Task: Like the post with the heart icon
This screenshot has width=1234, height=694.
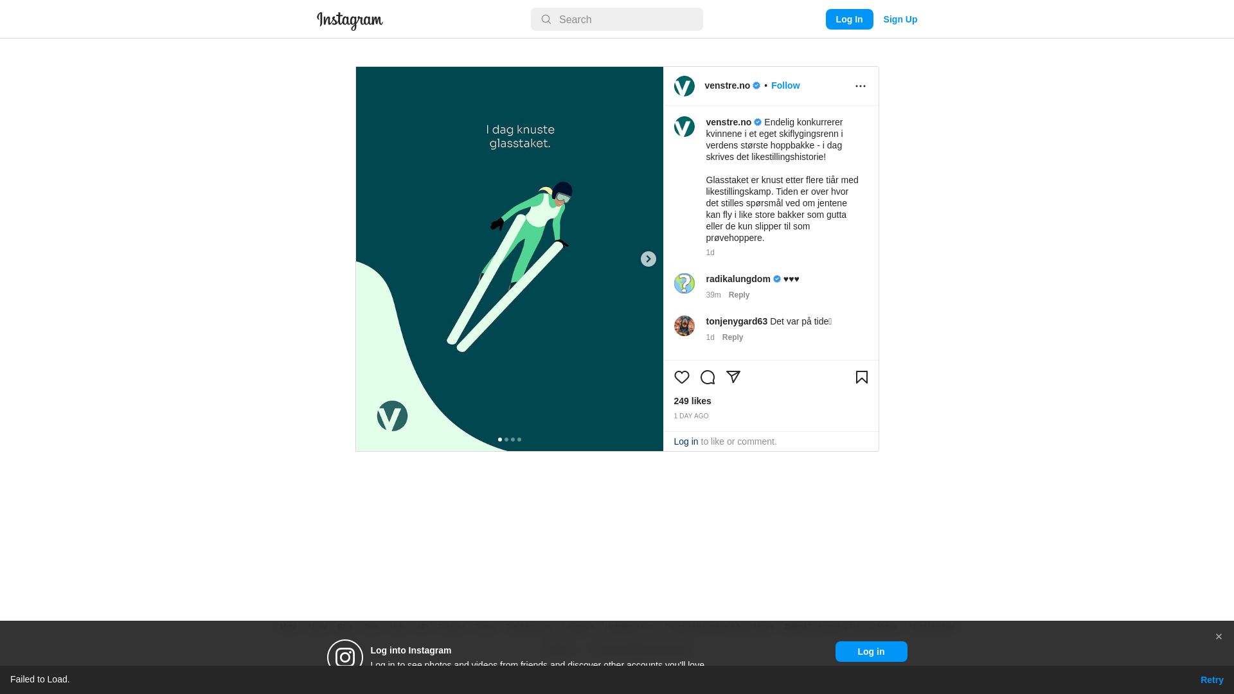Action: click(x=681, y=377)
